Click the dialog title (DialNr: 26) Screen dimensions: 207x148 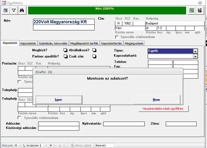pyautogui.click(x=44, y=72)
